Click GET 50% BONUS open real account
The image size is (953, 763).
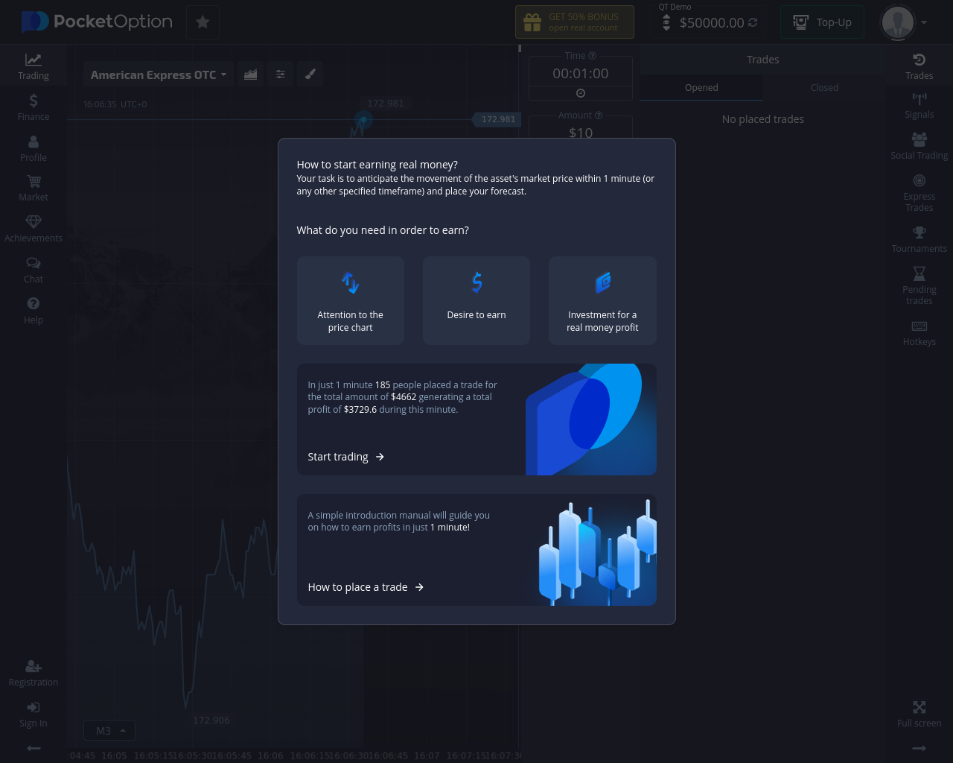575,22
